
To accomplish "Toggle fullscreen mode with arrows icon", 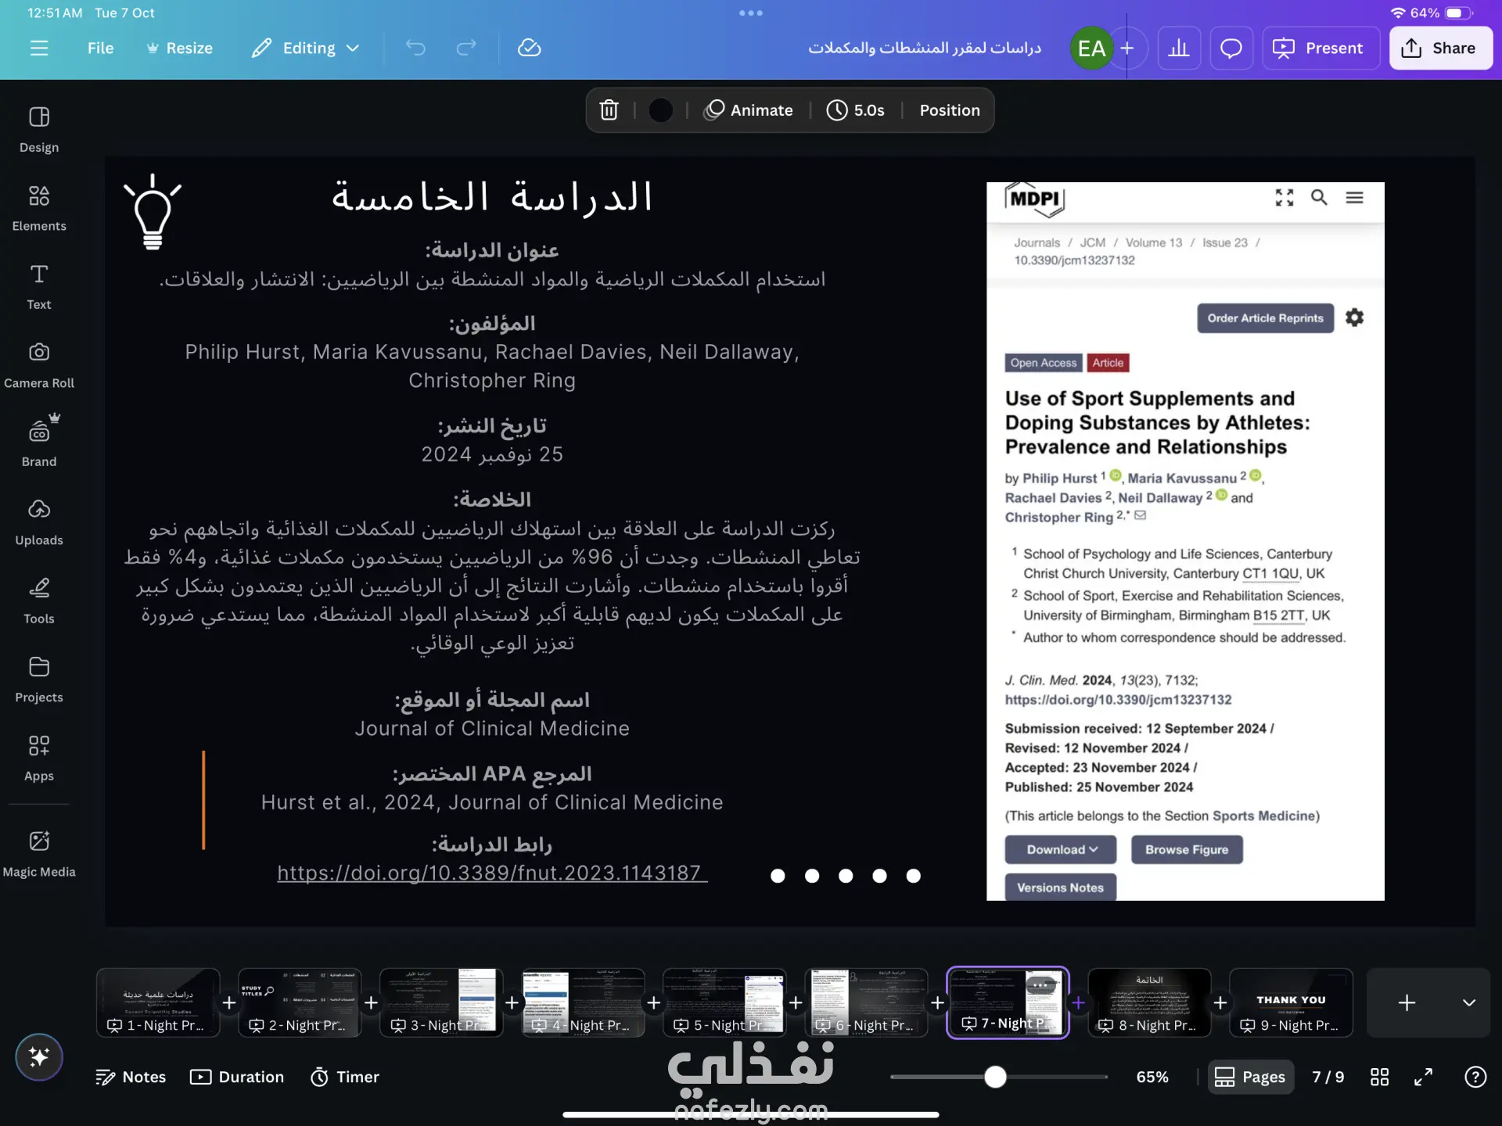I will tap(1423, 1077).
